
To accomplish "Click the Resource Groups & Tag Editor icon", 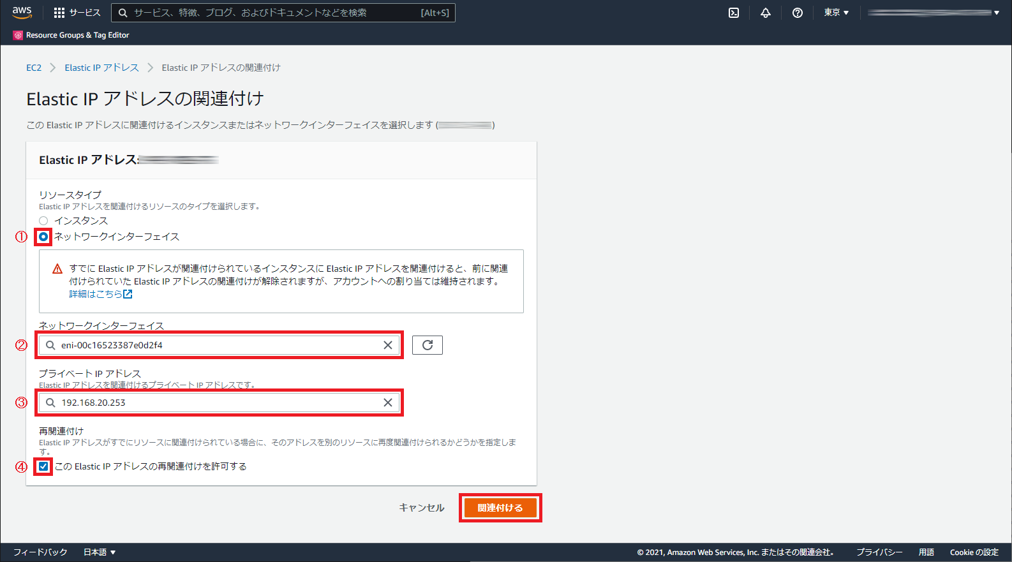I will [x=18, y=35].
